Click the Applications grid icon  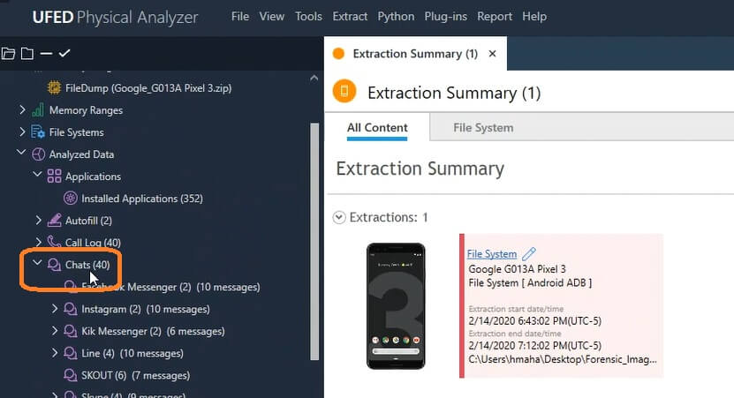pos(54,176)
